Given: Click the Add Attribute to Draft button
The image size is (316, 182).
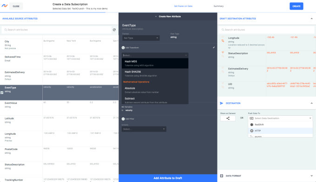Looking at the screenshot, I should pyautogui.click(x=168, y=178).
